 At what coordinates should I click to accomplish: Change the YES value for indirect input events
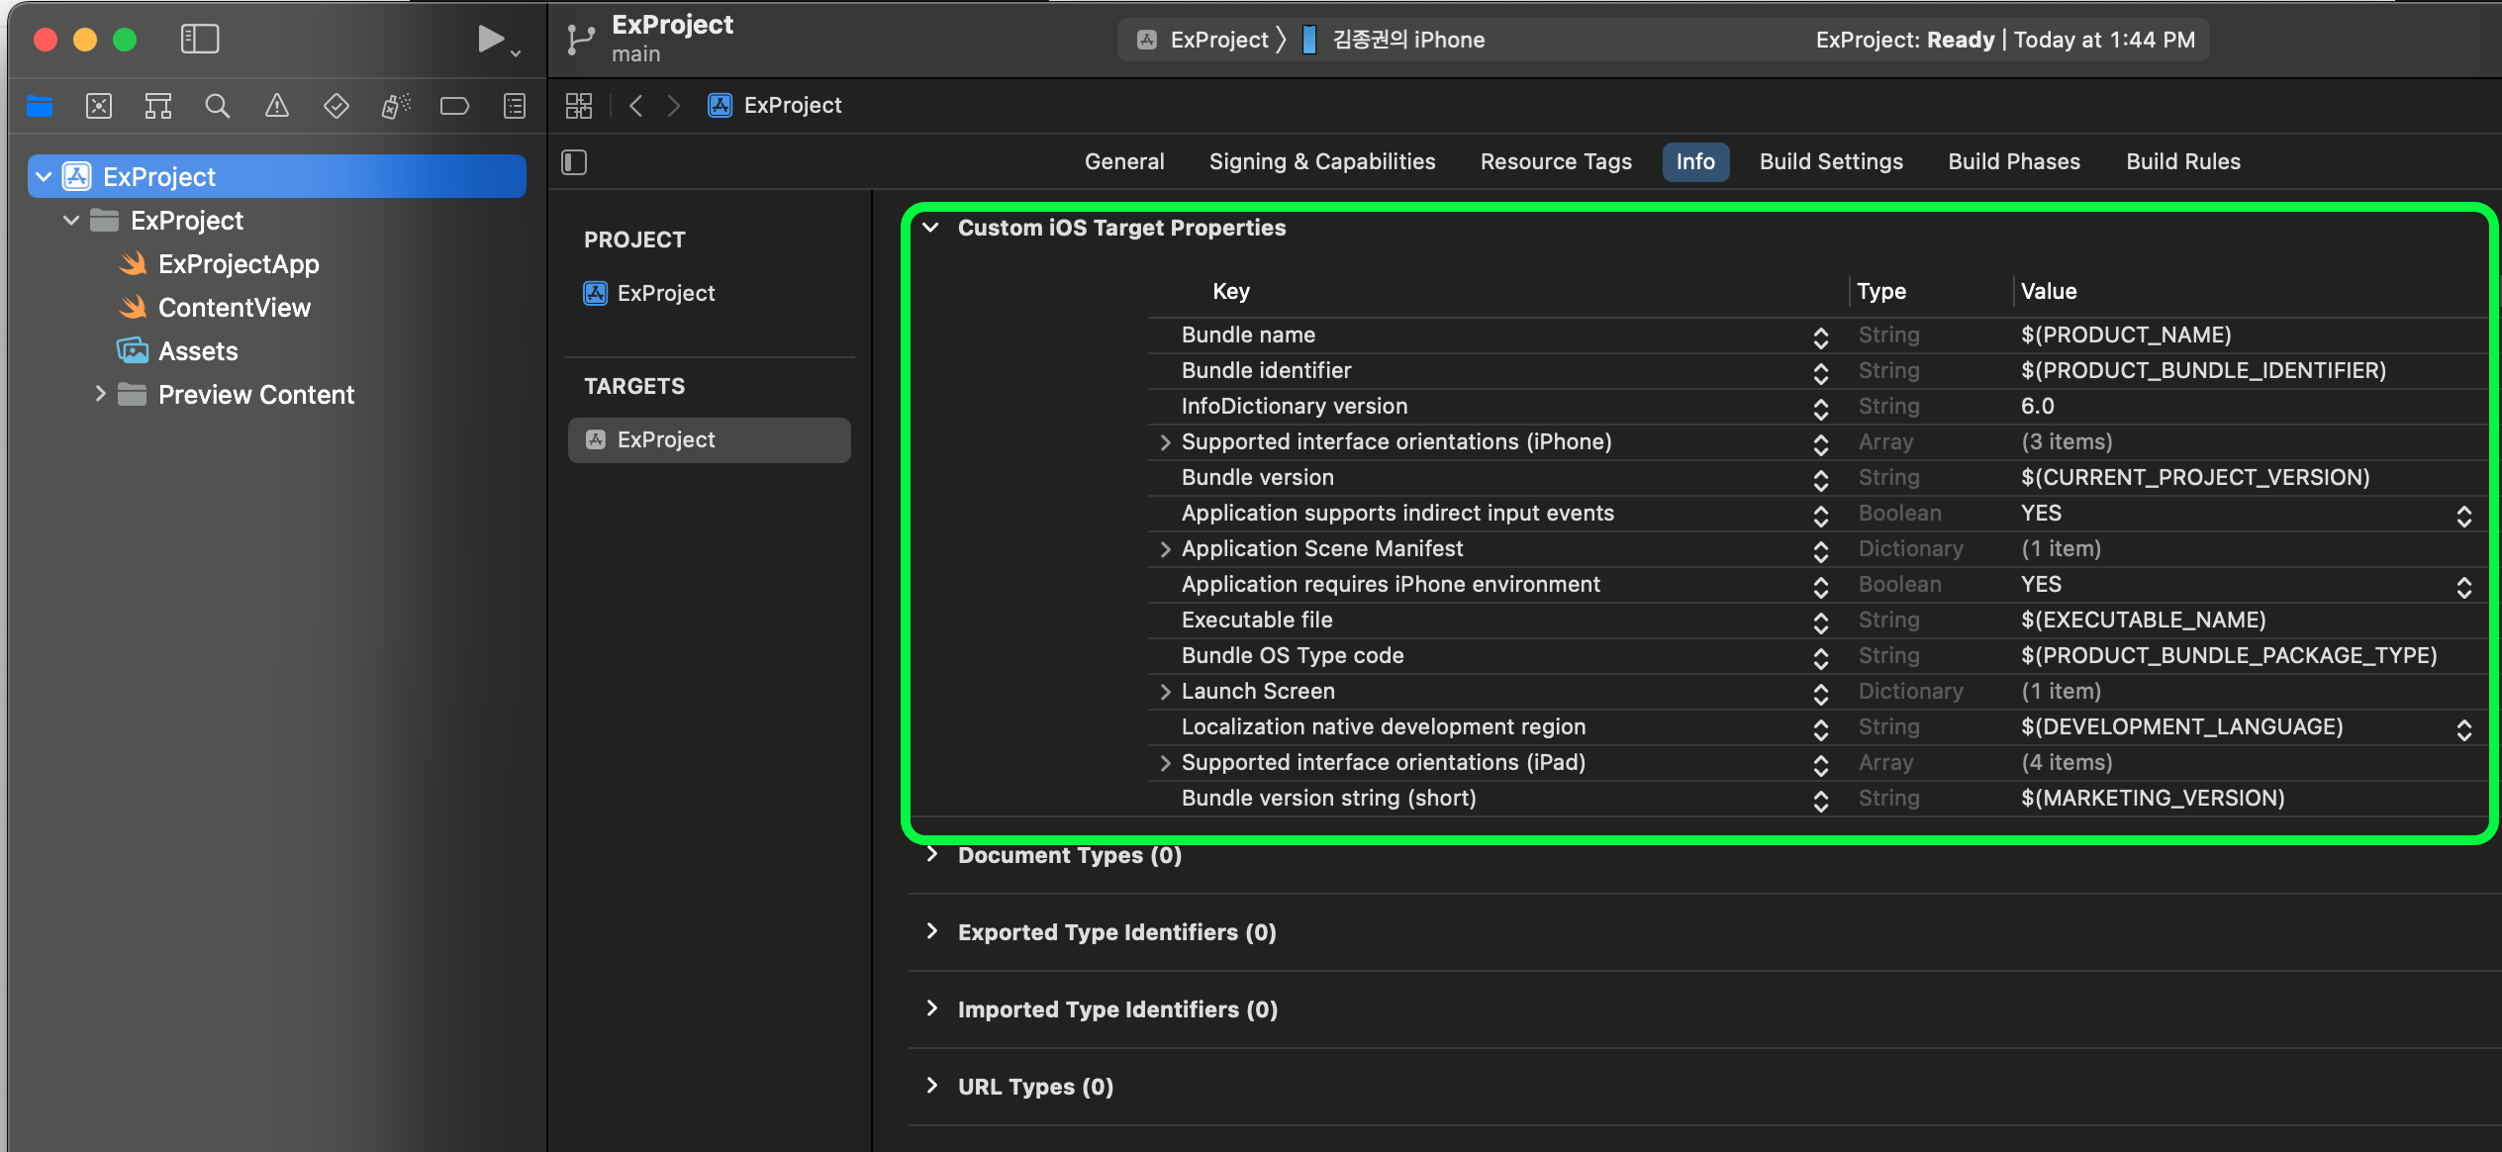coord(2463,515)
